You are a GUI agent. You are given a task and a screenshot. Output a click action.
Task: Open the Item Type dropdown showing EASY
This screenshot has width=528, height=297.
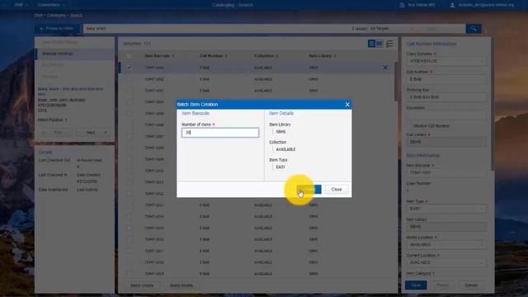click(x=445, y=209)
